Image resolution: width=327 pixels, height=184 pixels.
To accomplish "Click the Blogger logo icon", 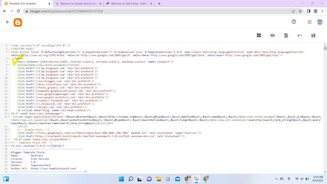I will point(18,22).
